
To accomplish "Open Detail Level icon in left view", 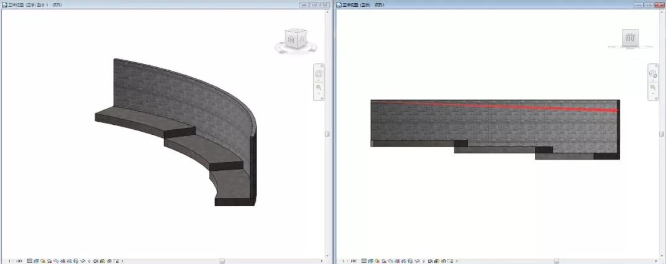I will (x=29, y=261).
